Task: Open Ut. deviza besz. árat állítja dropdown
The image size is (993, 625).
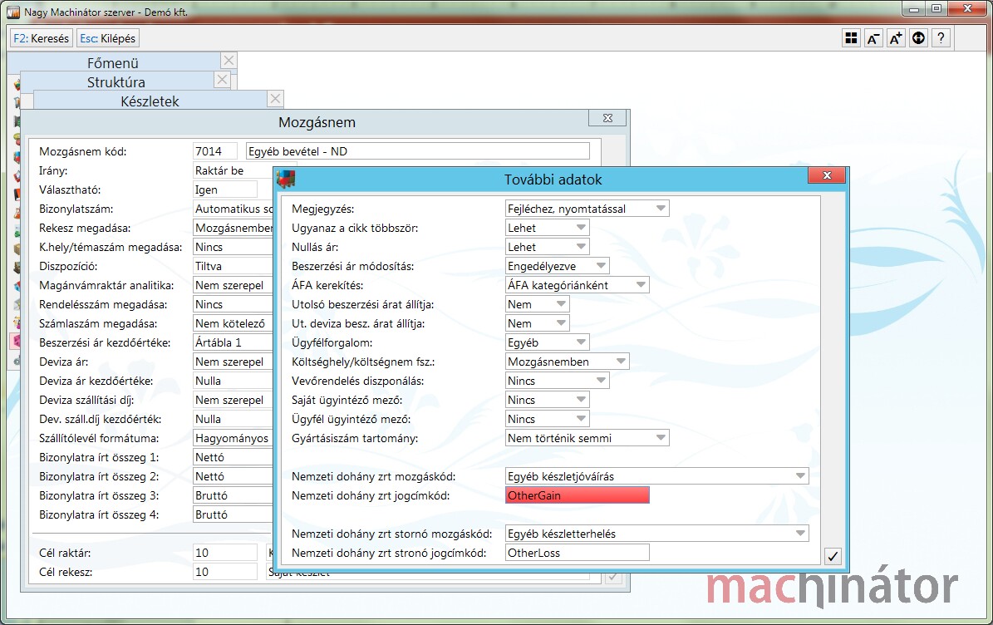Action: tap(537, 323)
